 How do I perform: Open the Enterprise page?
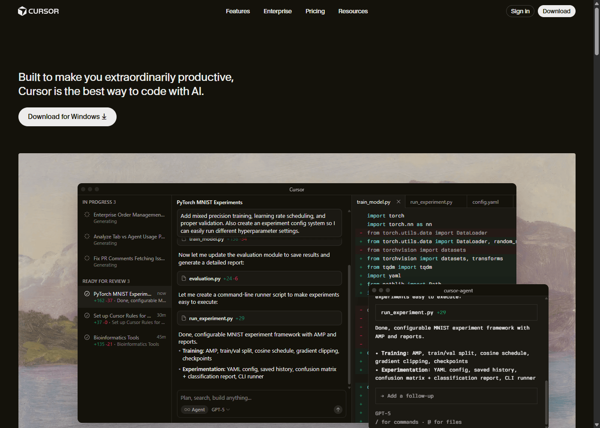[x=278, y=11]
